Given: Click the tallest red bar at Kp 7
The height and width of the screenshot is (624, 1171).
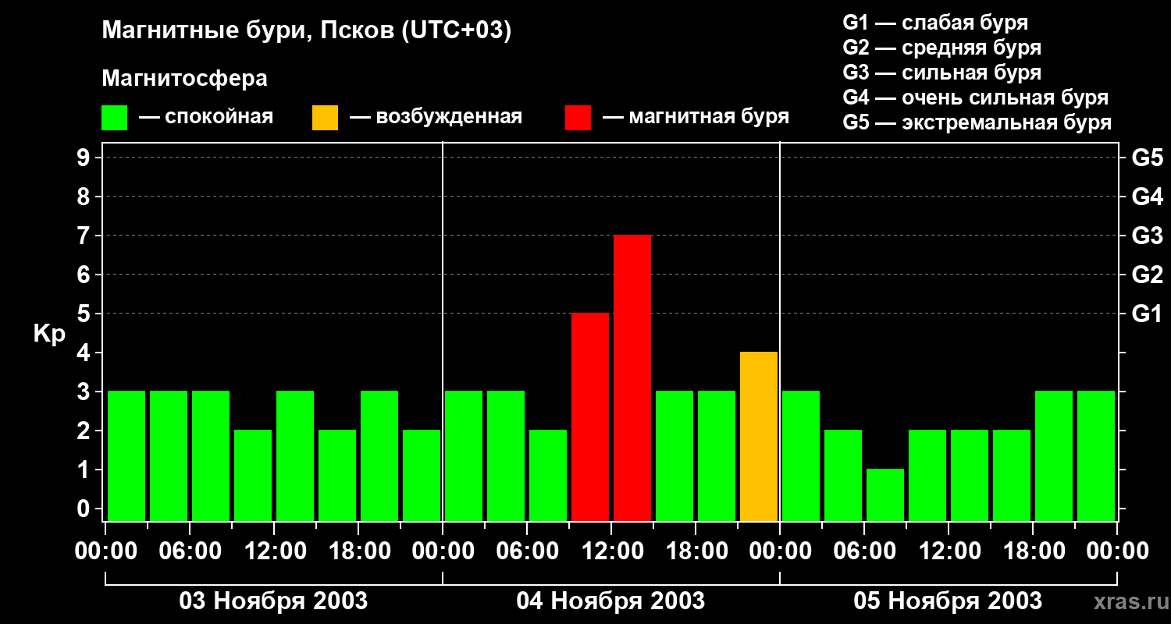Looking at the screenshot, I should 632,378.
